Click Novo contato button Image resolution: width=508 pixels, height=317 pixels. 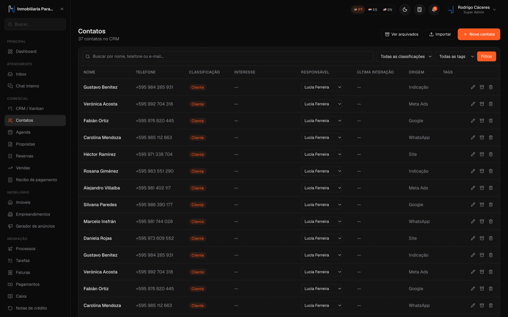(x=479, y=34)
